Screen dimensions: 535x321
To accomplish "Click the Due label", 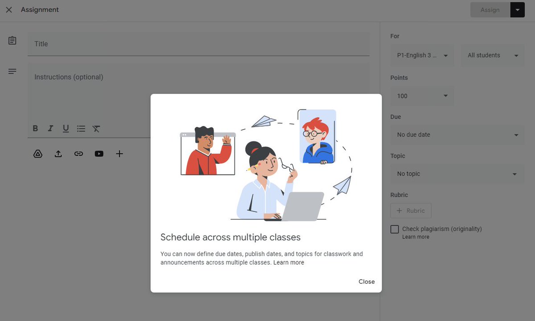I will (395, 117).
